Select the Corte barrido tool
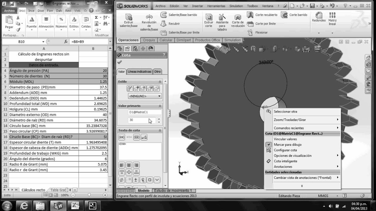This screenshot has width=376, height=211. click(294, 15)
